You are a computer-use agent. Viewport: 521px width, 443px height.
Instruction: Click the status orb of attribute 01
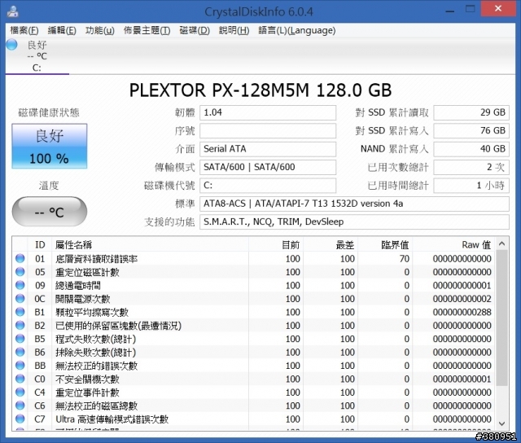[x=20, y=259]
